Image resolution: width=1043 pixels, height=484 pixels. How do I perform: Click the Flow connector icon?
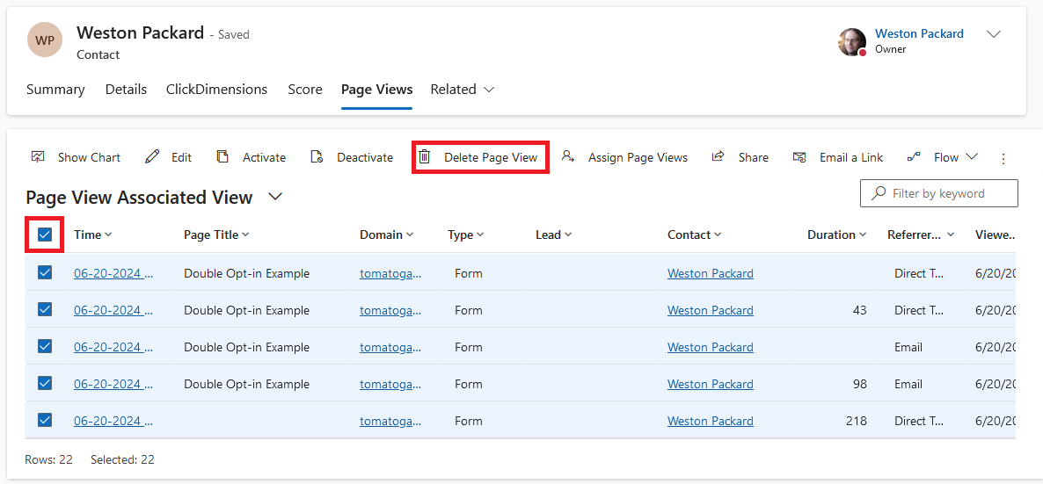click(914, 157)
